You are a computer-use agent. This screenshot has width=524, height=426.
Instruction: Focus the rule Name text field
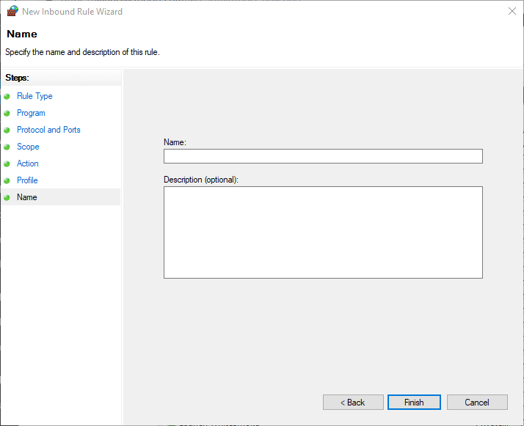pyautogui.click(x=323, y=156)
